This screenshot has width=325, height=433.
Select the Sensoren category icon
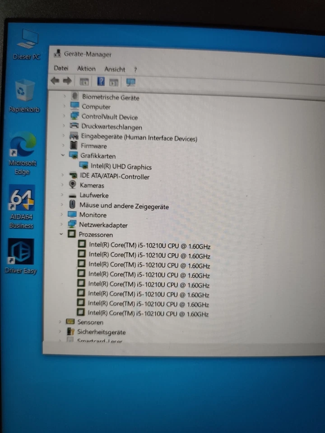70,322
